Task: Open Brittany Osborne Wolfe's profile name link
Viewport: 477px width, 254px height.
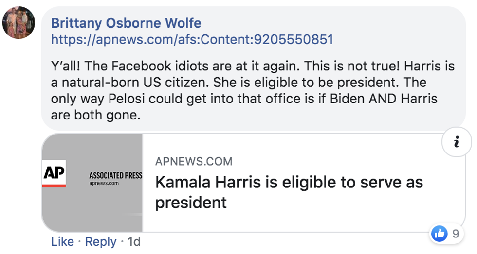Action: pyautogui.click(x=126, y=23)
